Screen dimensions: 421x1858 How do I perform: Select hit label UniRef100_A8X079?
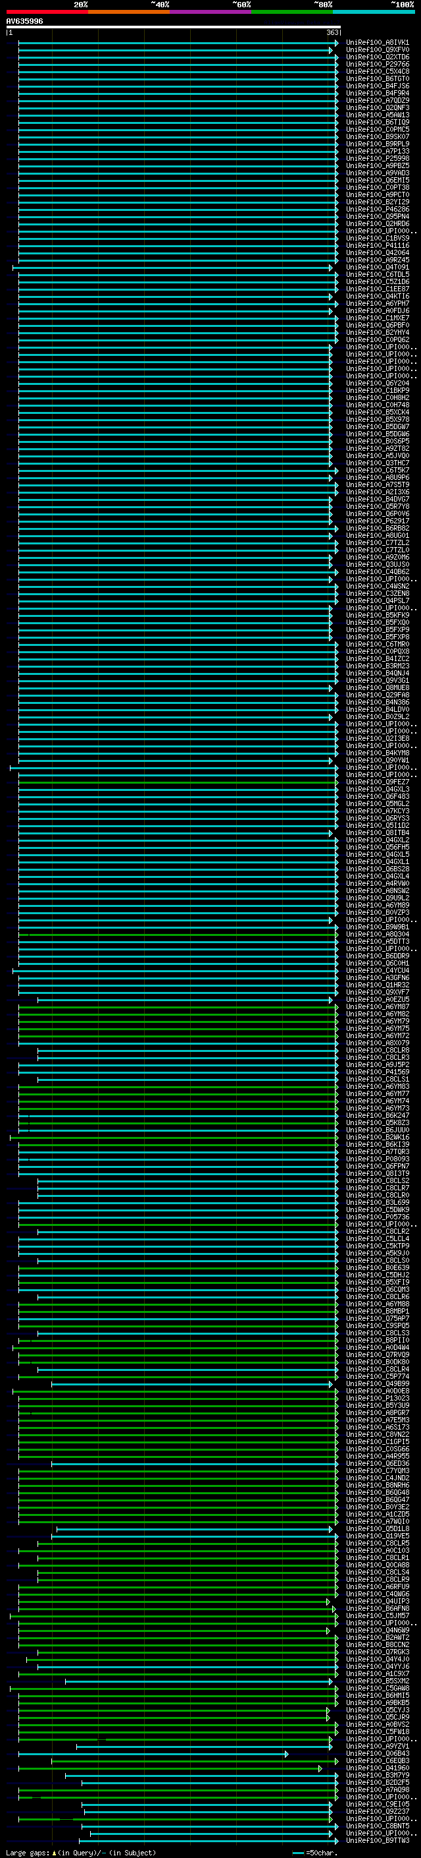coord(377,1043)
